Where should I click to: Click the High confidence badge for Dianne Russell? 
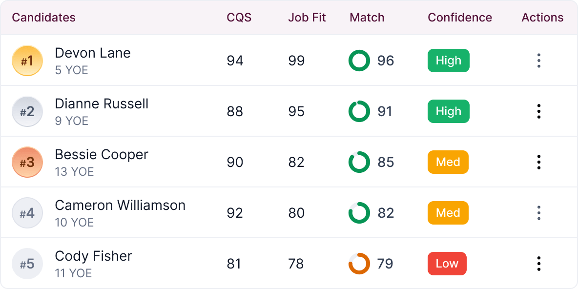(448, 111)
